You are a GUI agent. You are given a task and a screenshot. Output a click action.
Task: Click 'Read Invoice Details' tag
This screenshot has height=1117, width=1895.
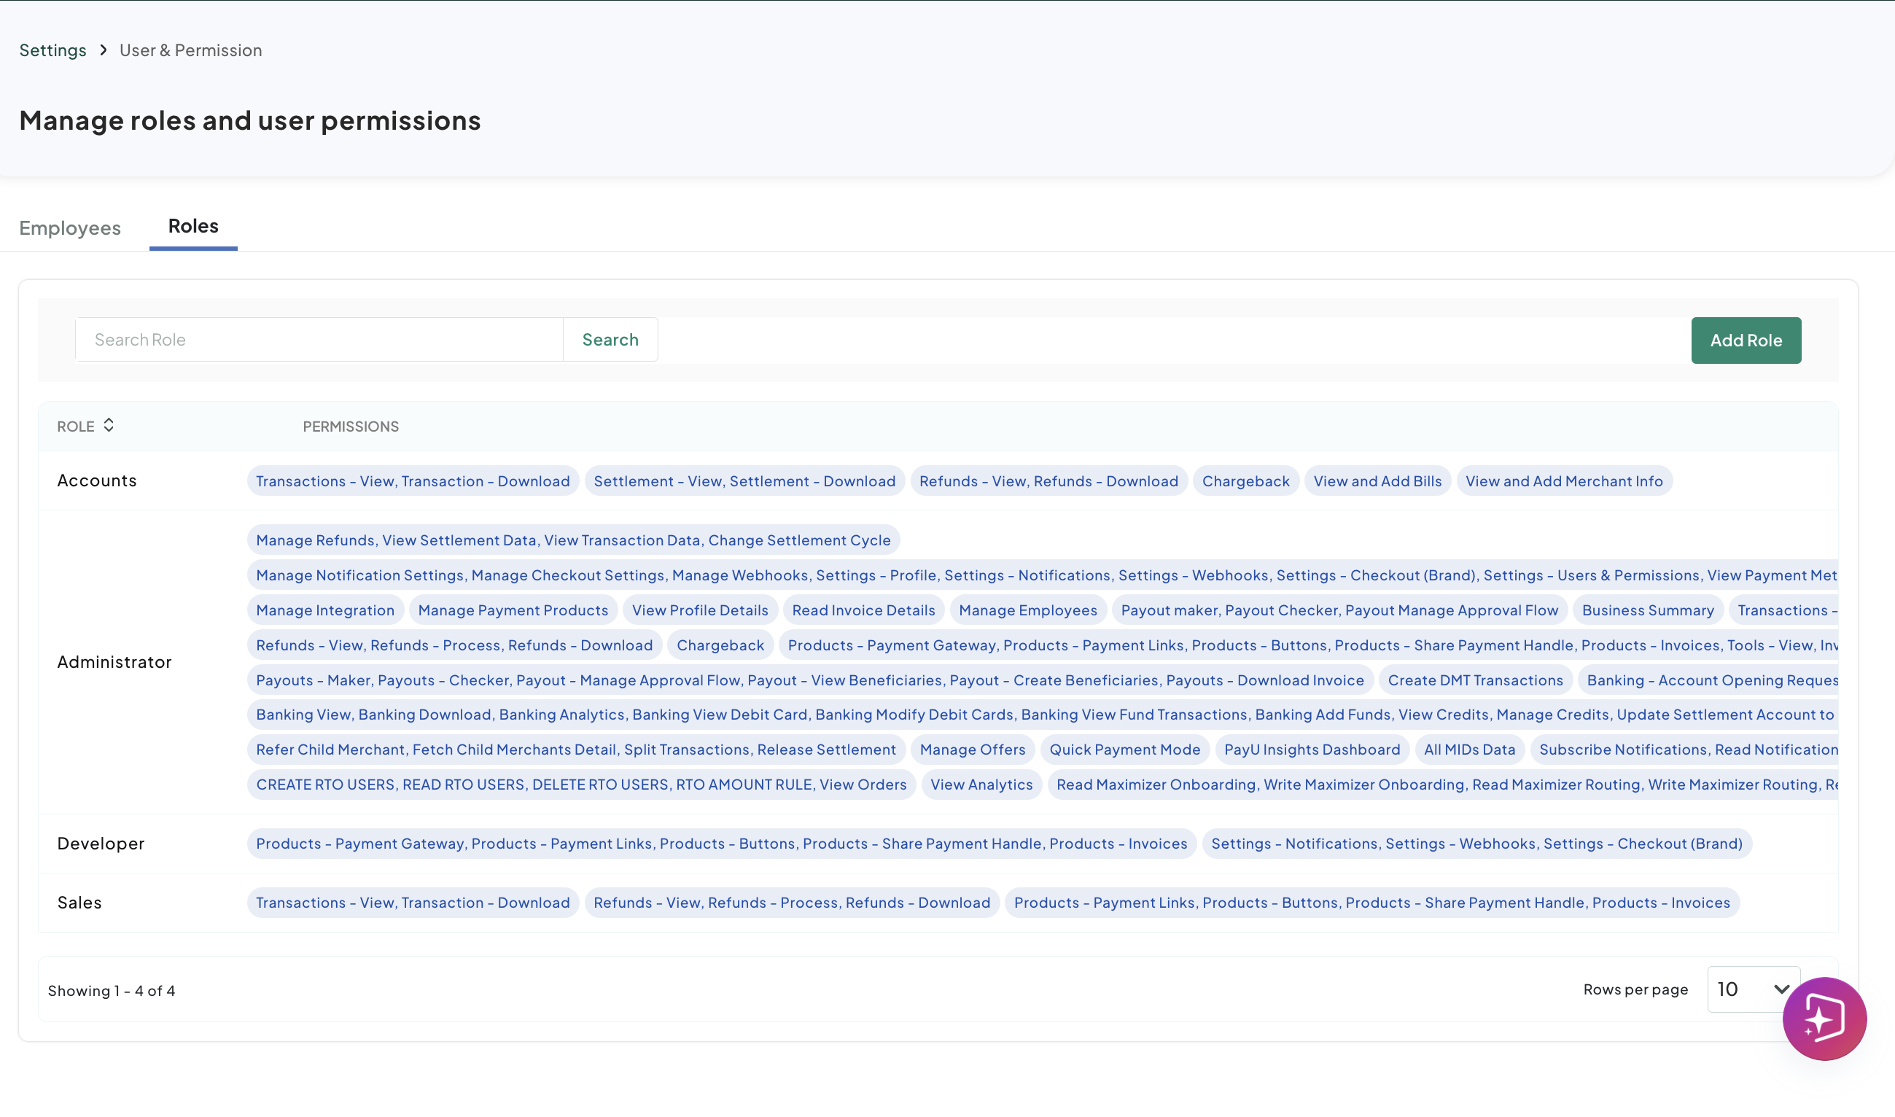tap(863, 610)
